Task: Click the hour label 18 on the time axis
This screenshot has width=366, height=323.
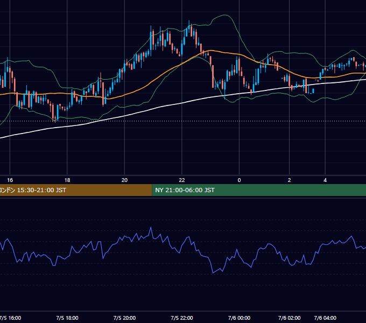Action: (67, 180)
